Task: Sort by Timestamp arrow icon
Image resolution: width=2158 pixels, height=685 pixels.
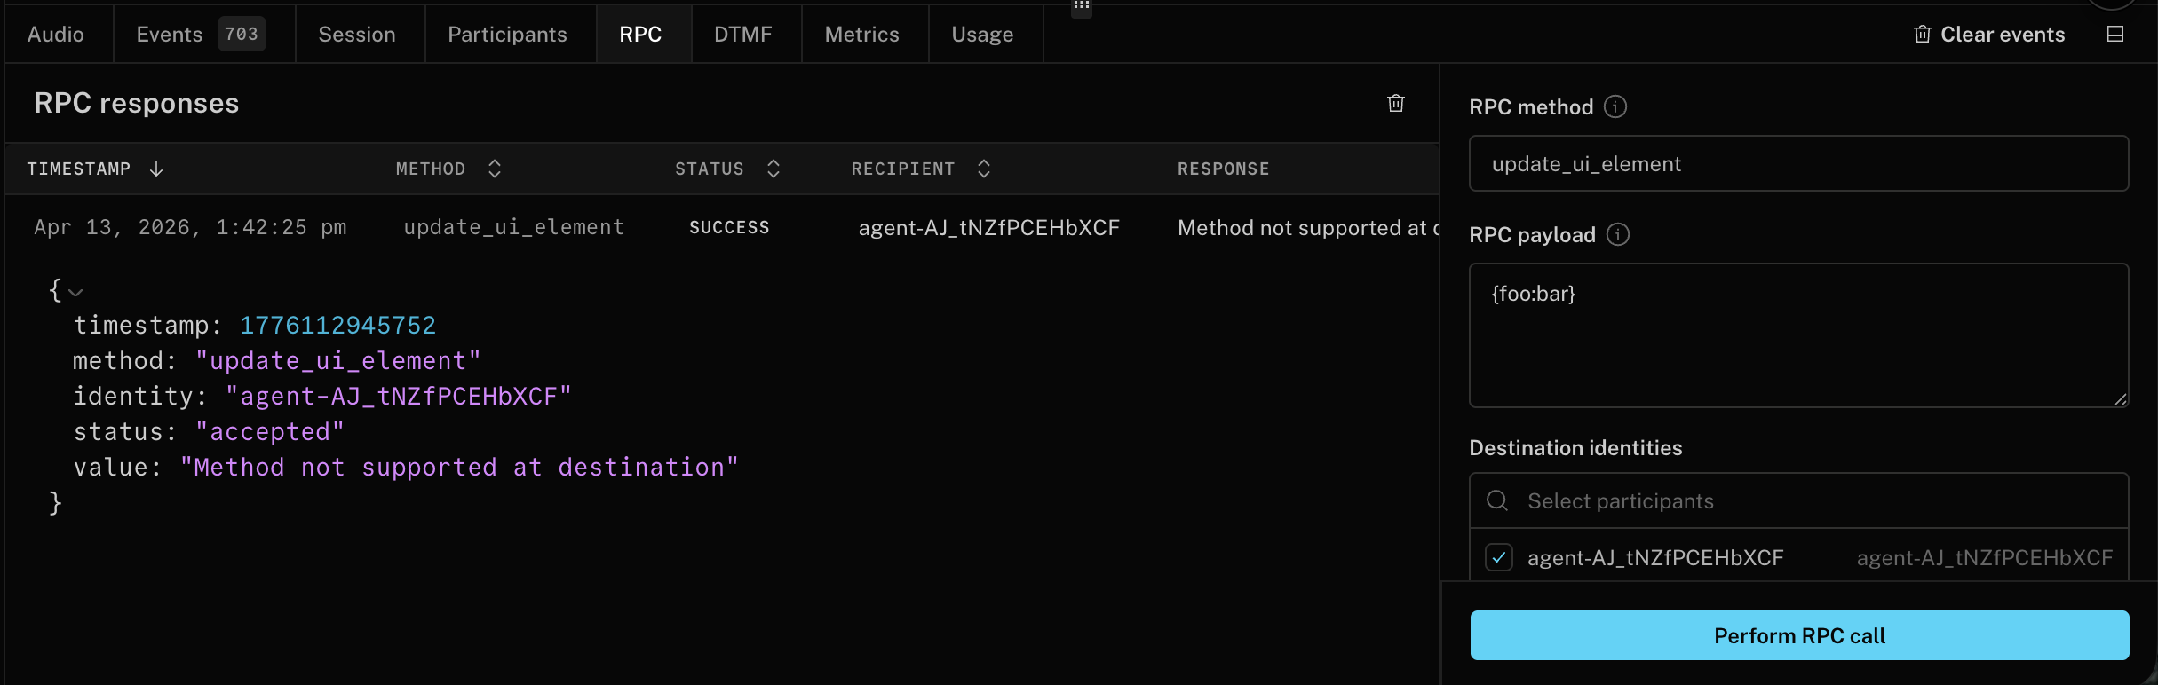Action: point(156,169)
